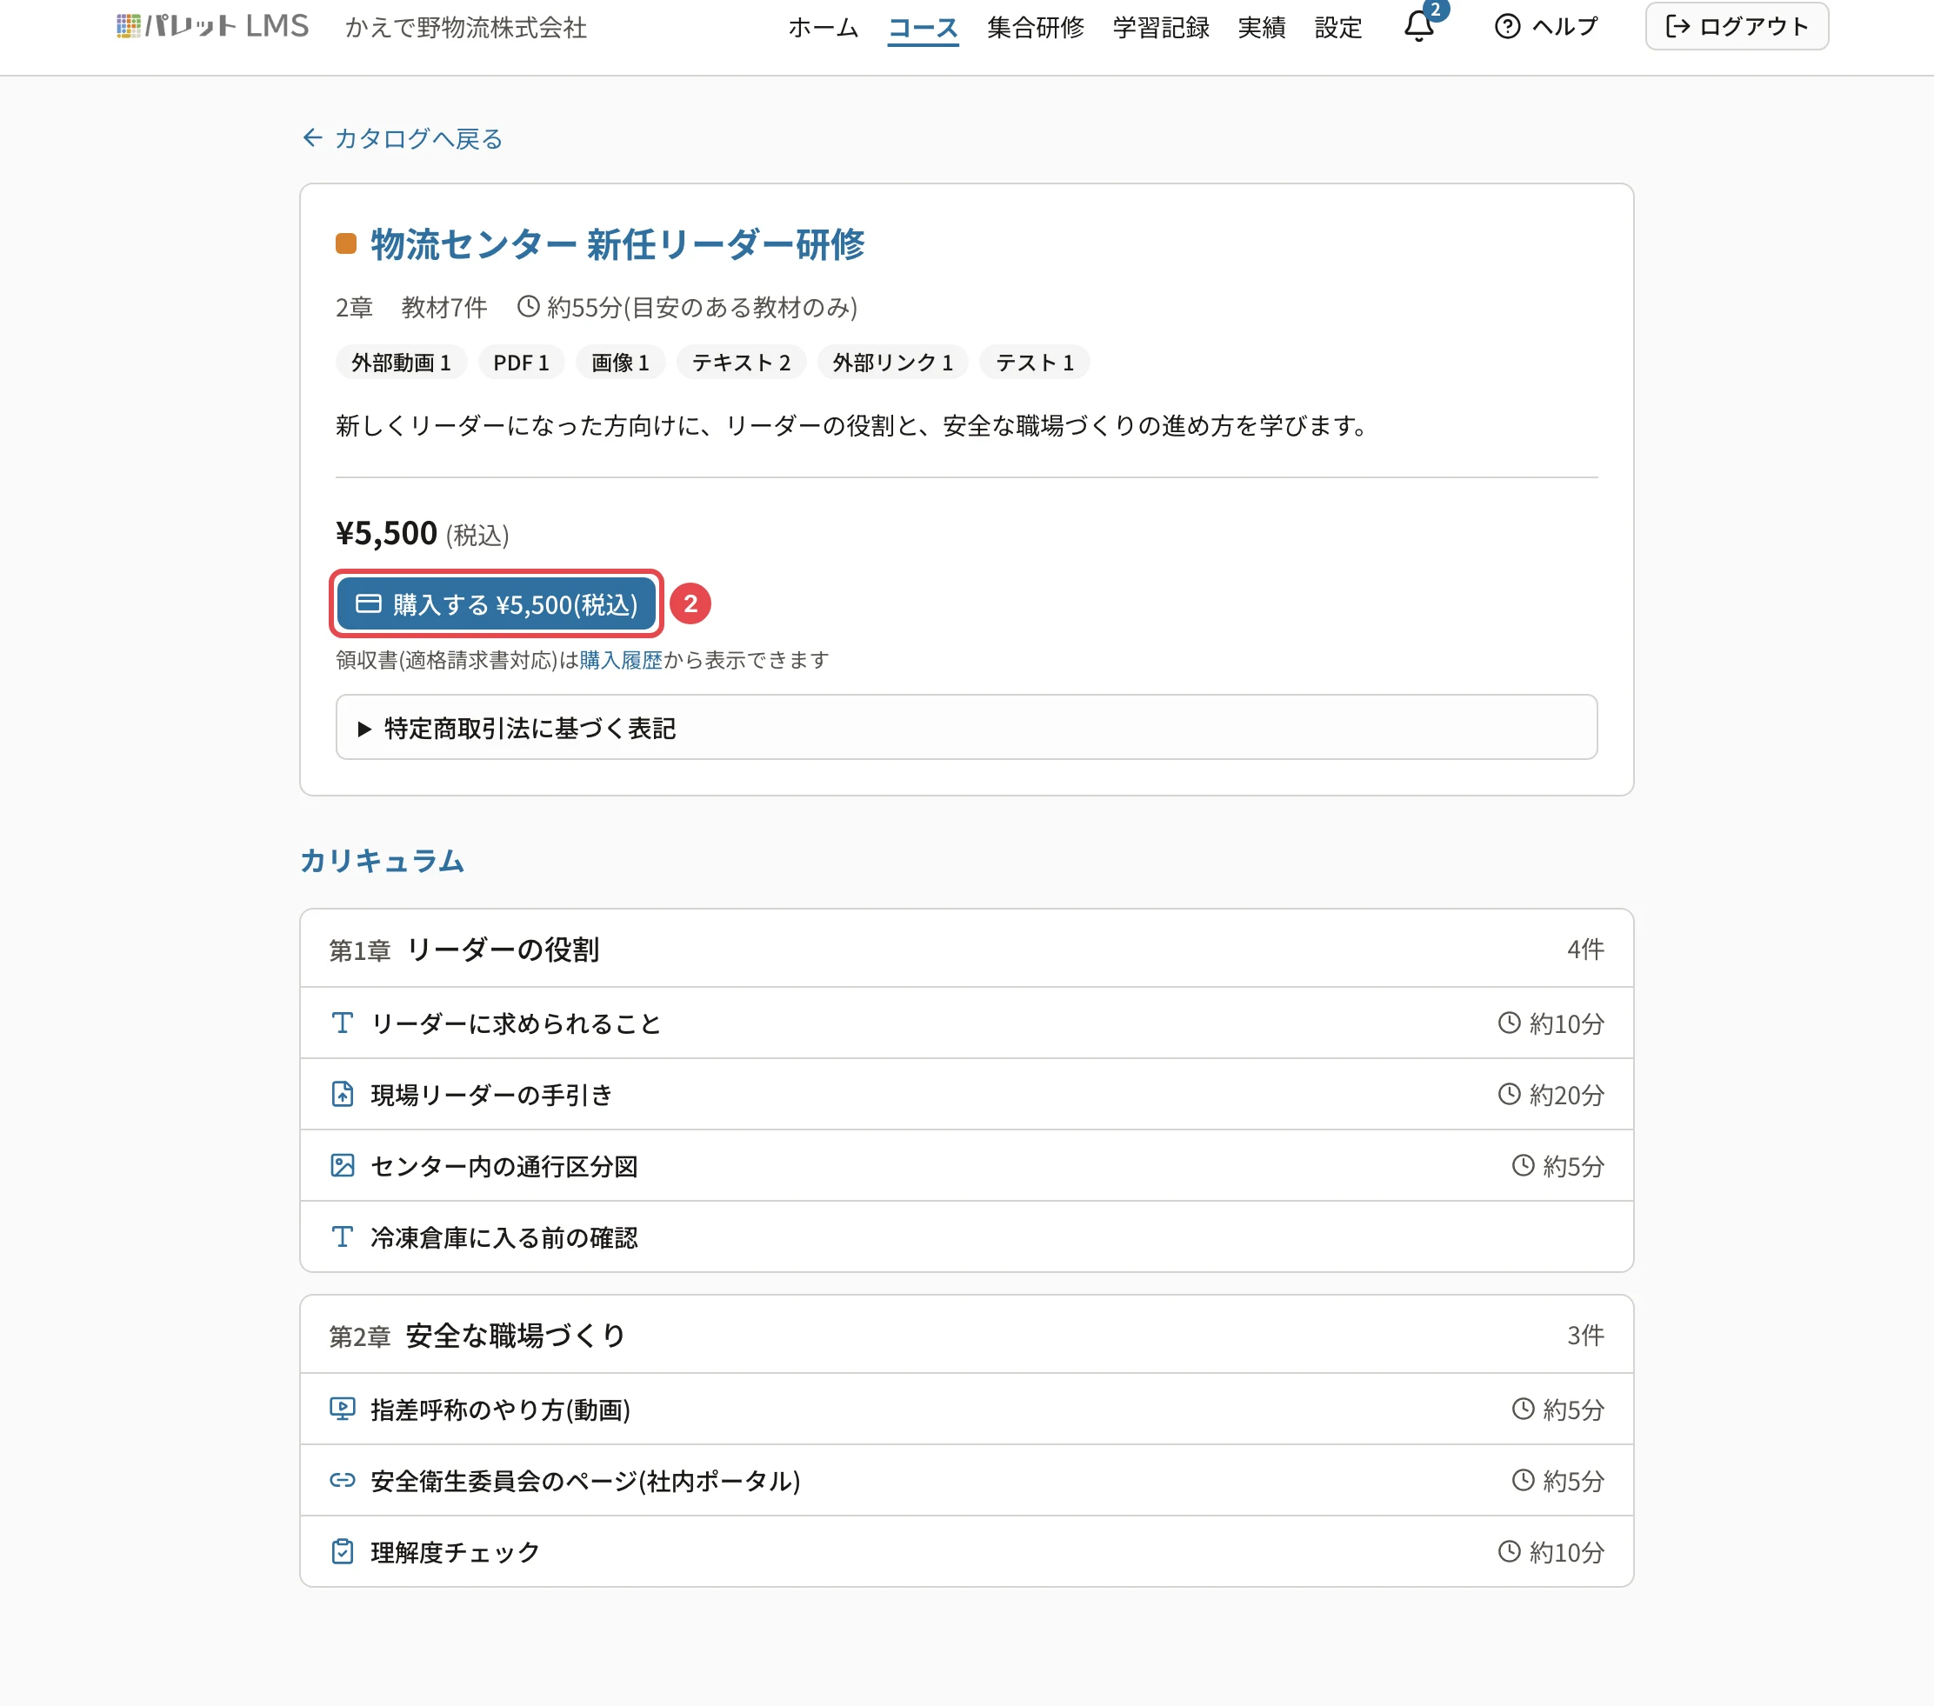This screenshot has height=1706, width=1934.
Task: Click the Palette LMS logo
Action: pos(212,26)
